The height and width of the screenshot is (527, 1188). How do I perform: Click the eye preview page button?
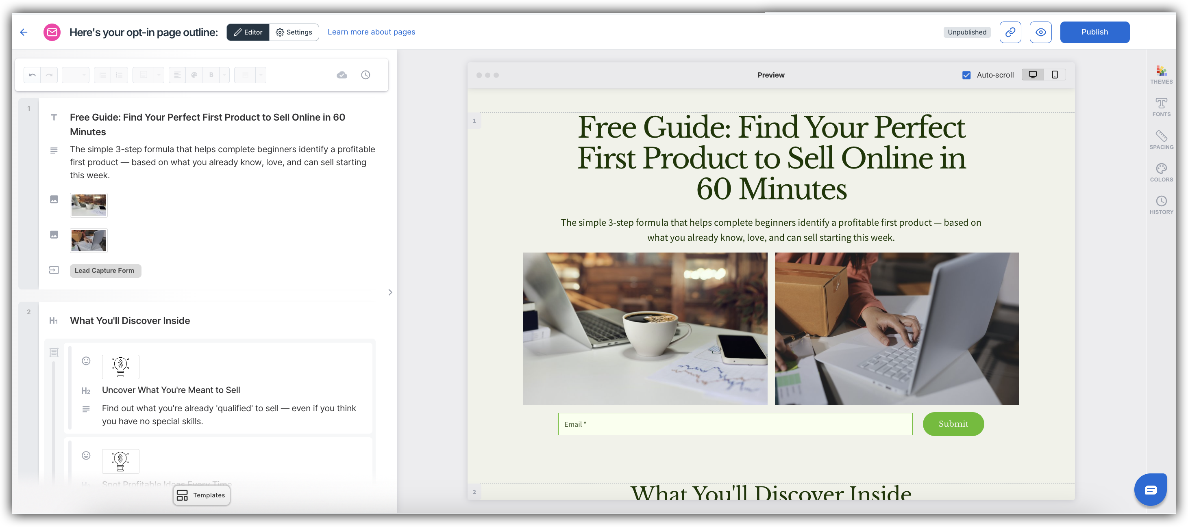point(1040,32)
